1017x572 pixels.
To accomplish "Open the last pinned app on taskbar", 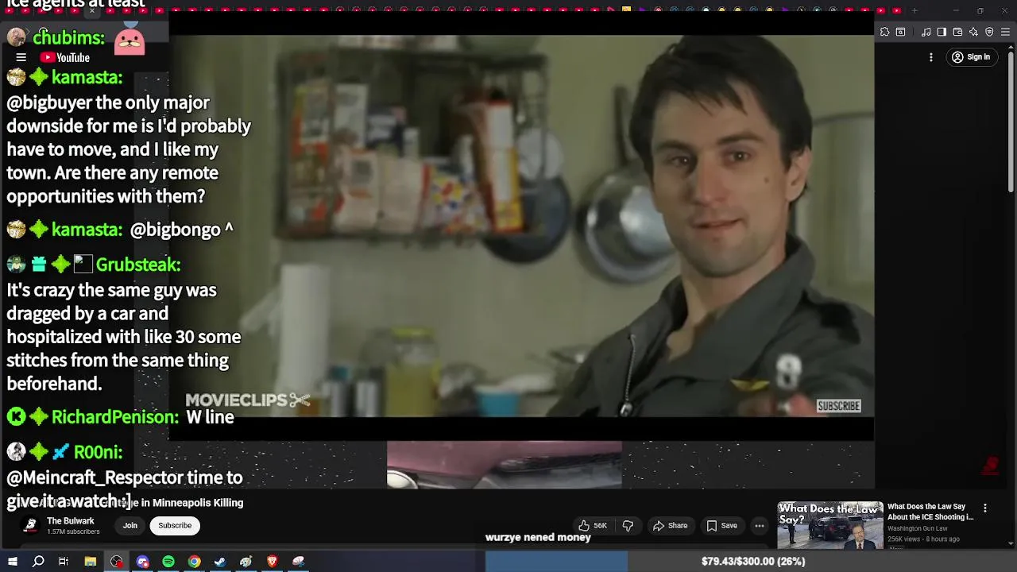I will click(x=299, y=562).
